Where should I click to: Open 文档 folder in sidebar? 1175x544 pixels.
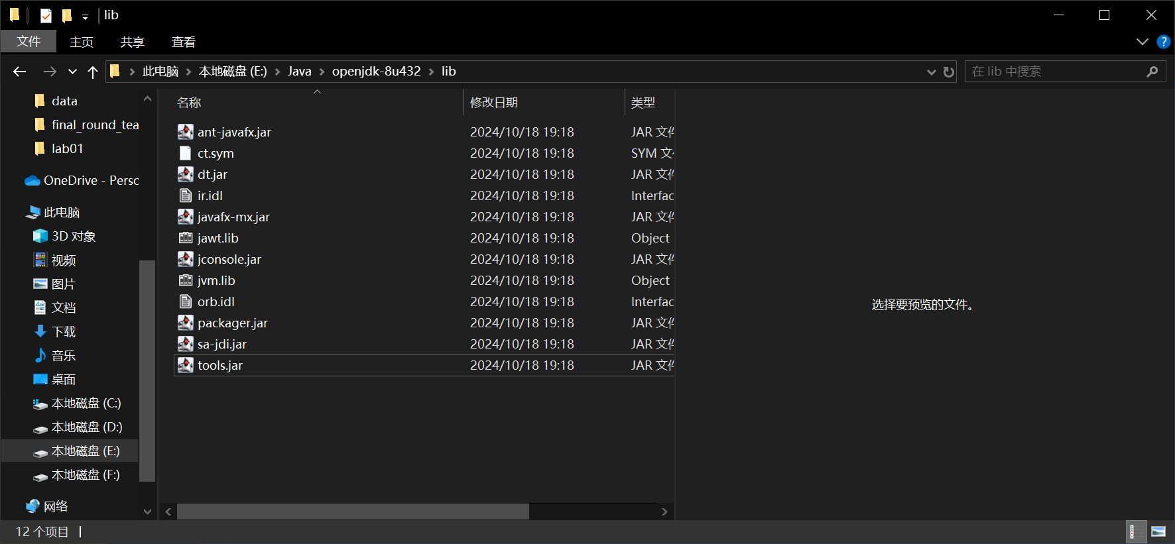pos(54,307)
